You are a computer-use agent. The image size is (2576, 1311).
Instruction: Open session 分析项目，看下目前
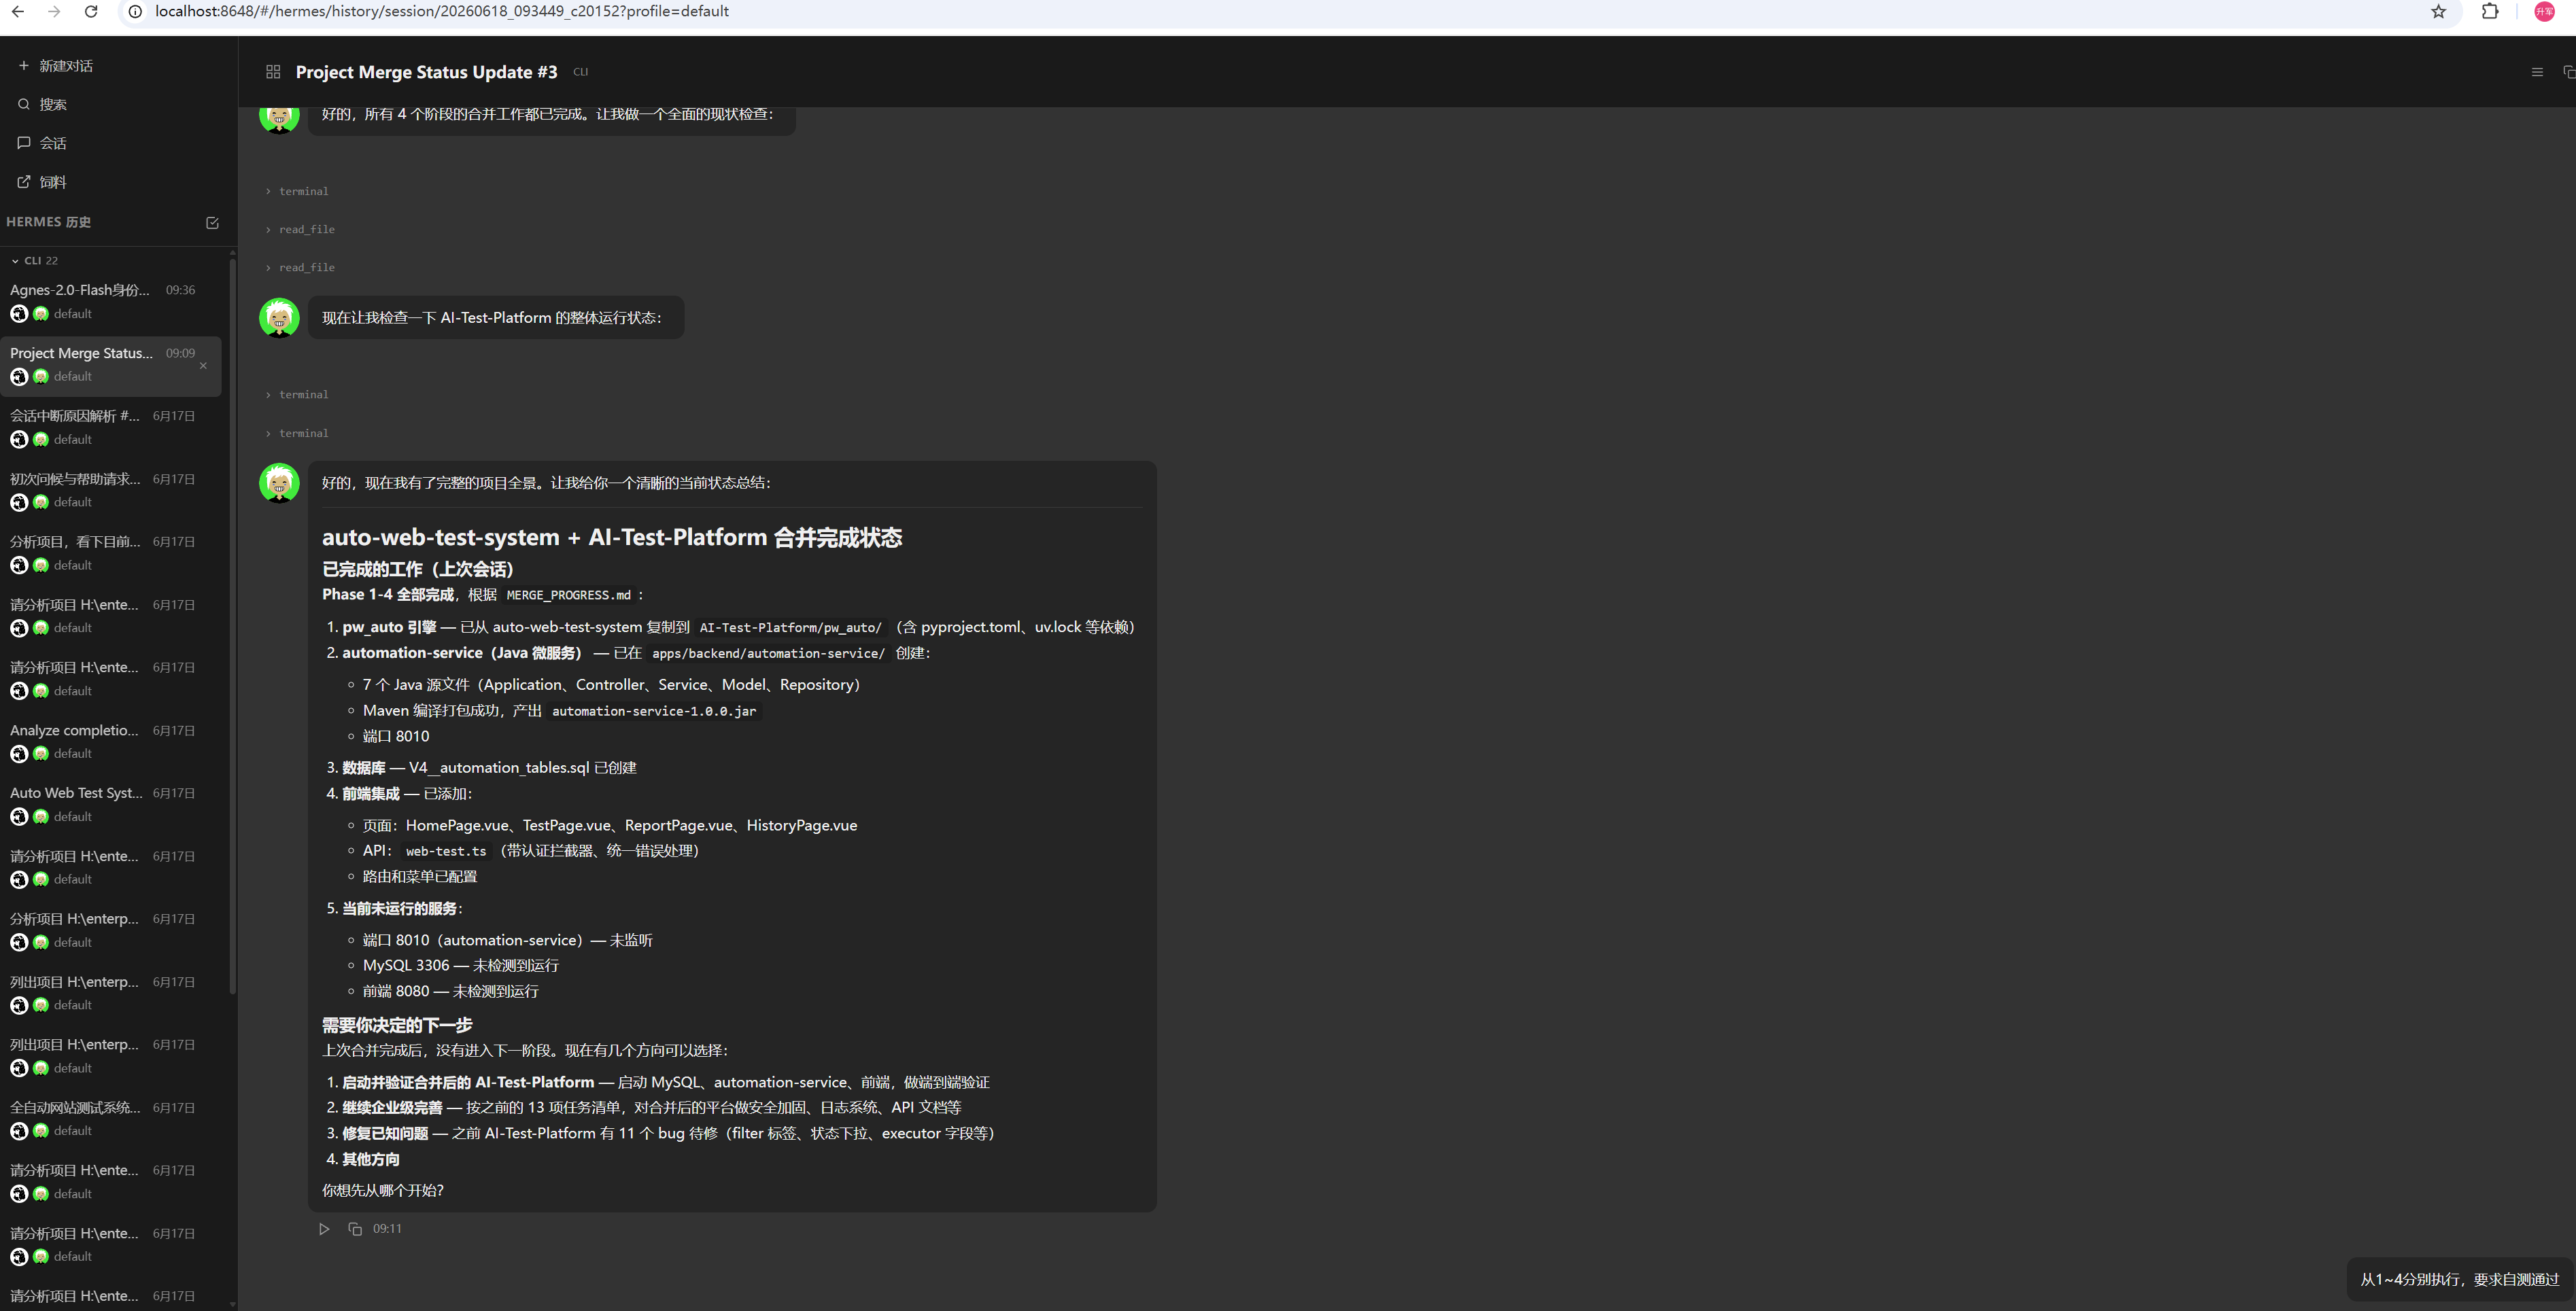pos(110,553)
